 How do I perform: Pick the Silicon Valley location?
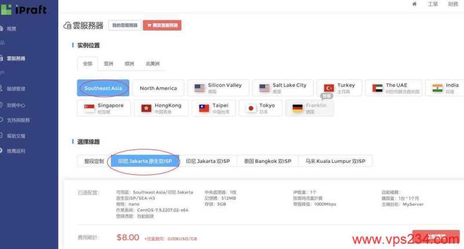pos(218,88)
